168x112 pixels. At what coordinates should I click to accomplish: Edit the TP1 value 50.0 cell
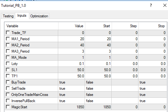72,76
